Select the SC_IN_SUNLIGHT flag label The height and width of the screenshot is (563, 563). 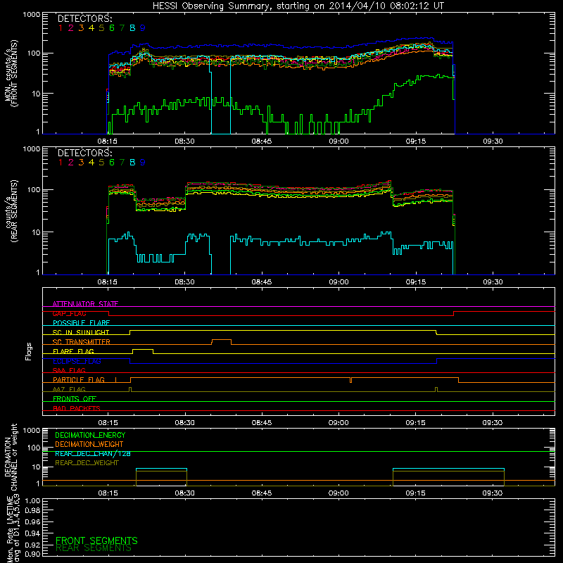tap(81, 332)
